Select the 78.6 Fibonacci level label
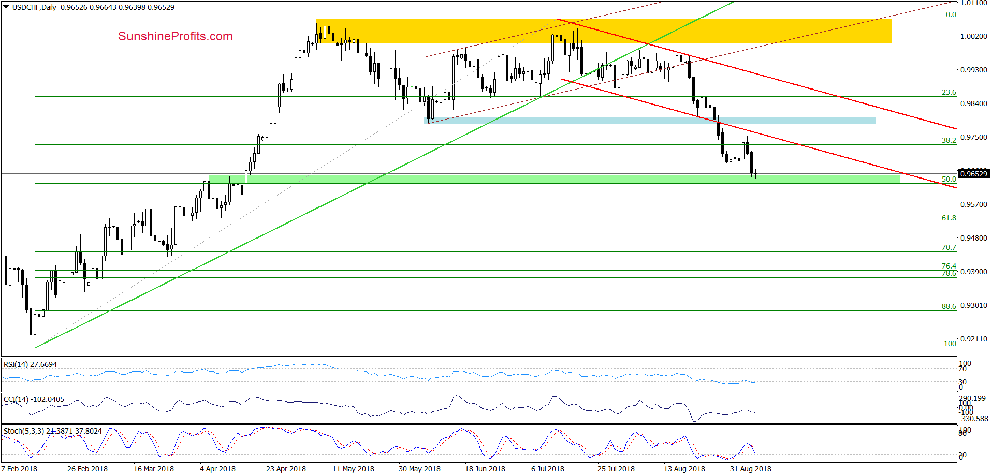The image size is (992, 476). tap(949, 273)
